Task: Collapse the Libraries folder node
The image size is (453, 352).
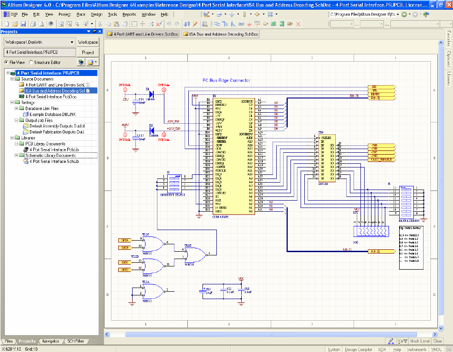Action: click(12, 138)
